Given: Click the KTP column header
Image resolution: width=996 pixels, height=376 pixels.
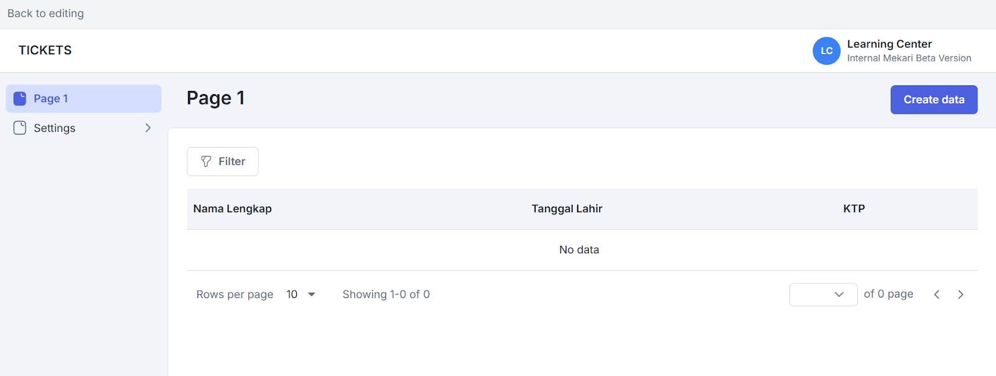Looking at the screenshot, I should point(853,209).
